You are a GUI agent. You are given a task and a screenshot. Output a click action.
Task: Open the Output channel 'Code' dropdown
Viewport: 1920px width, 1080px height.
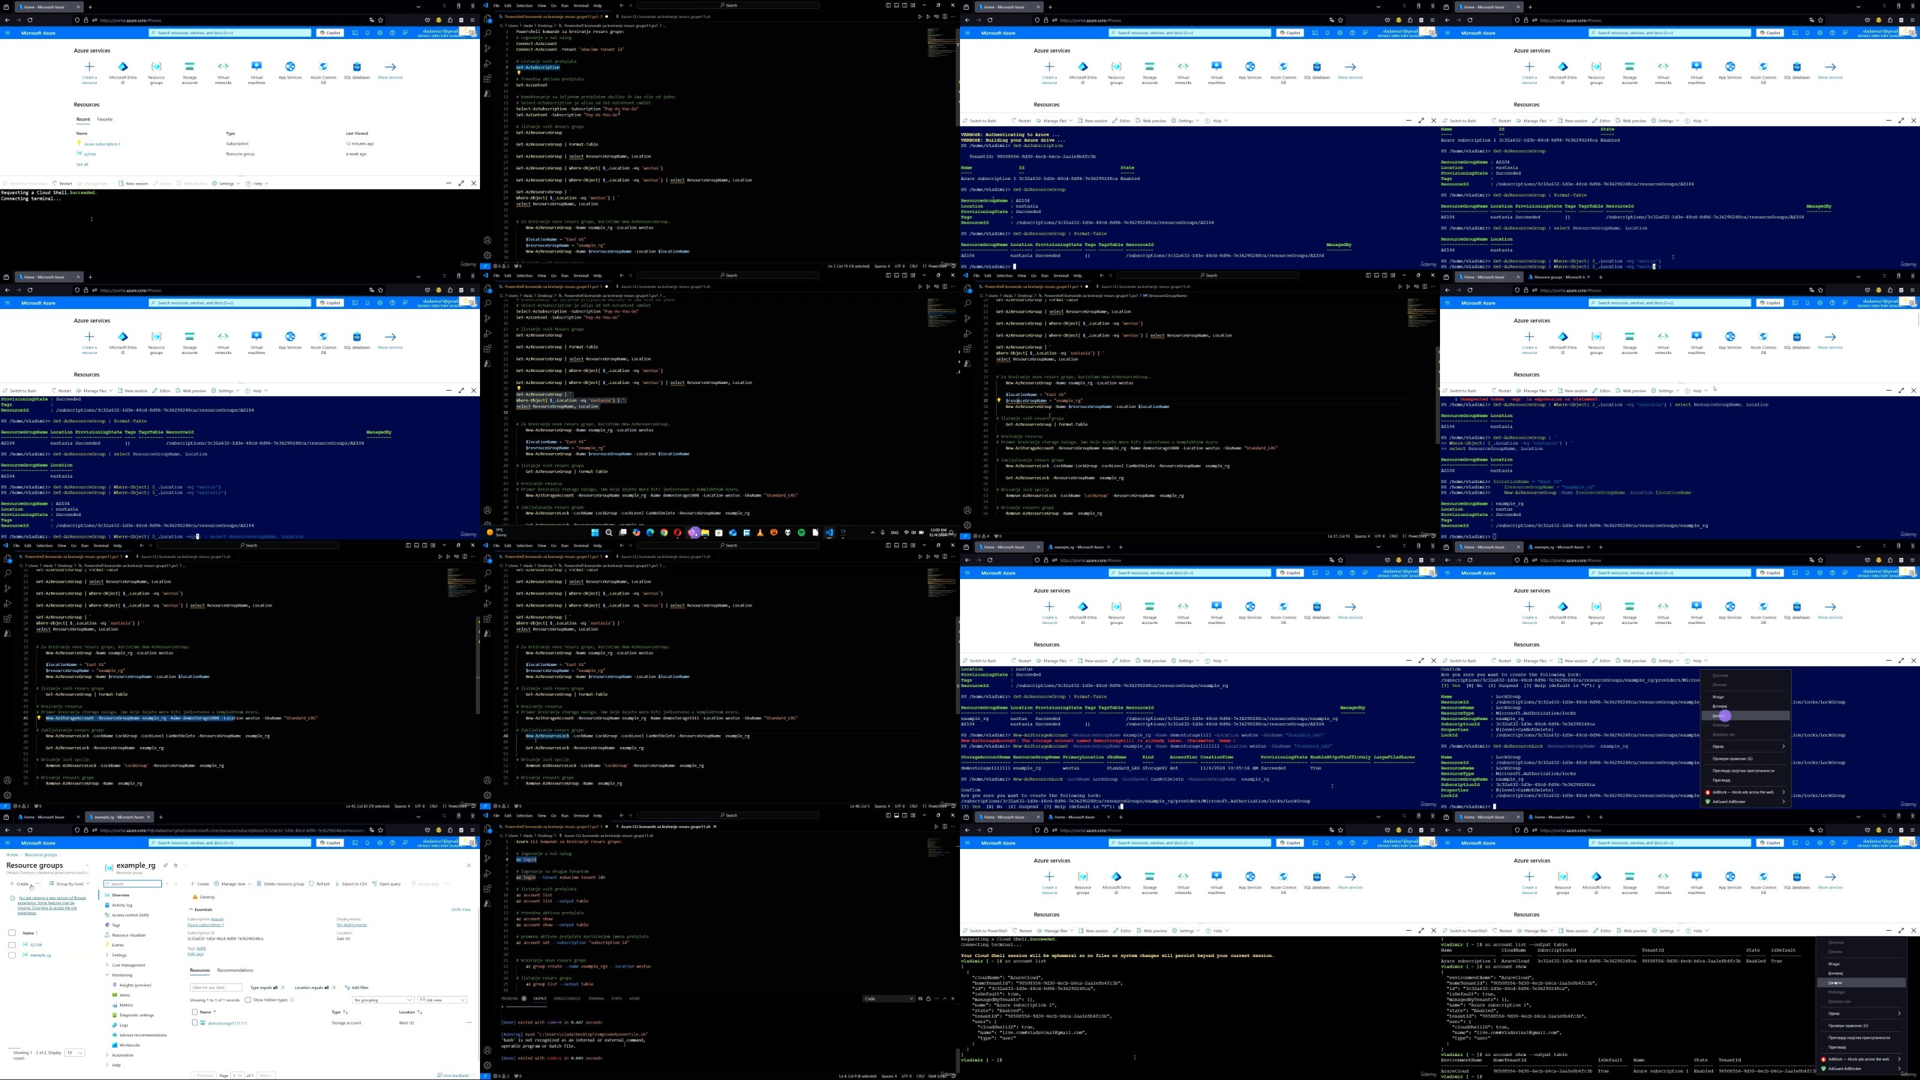[889, 999]
